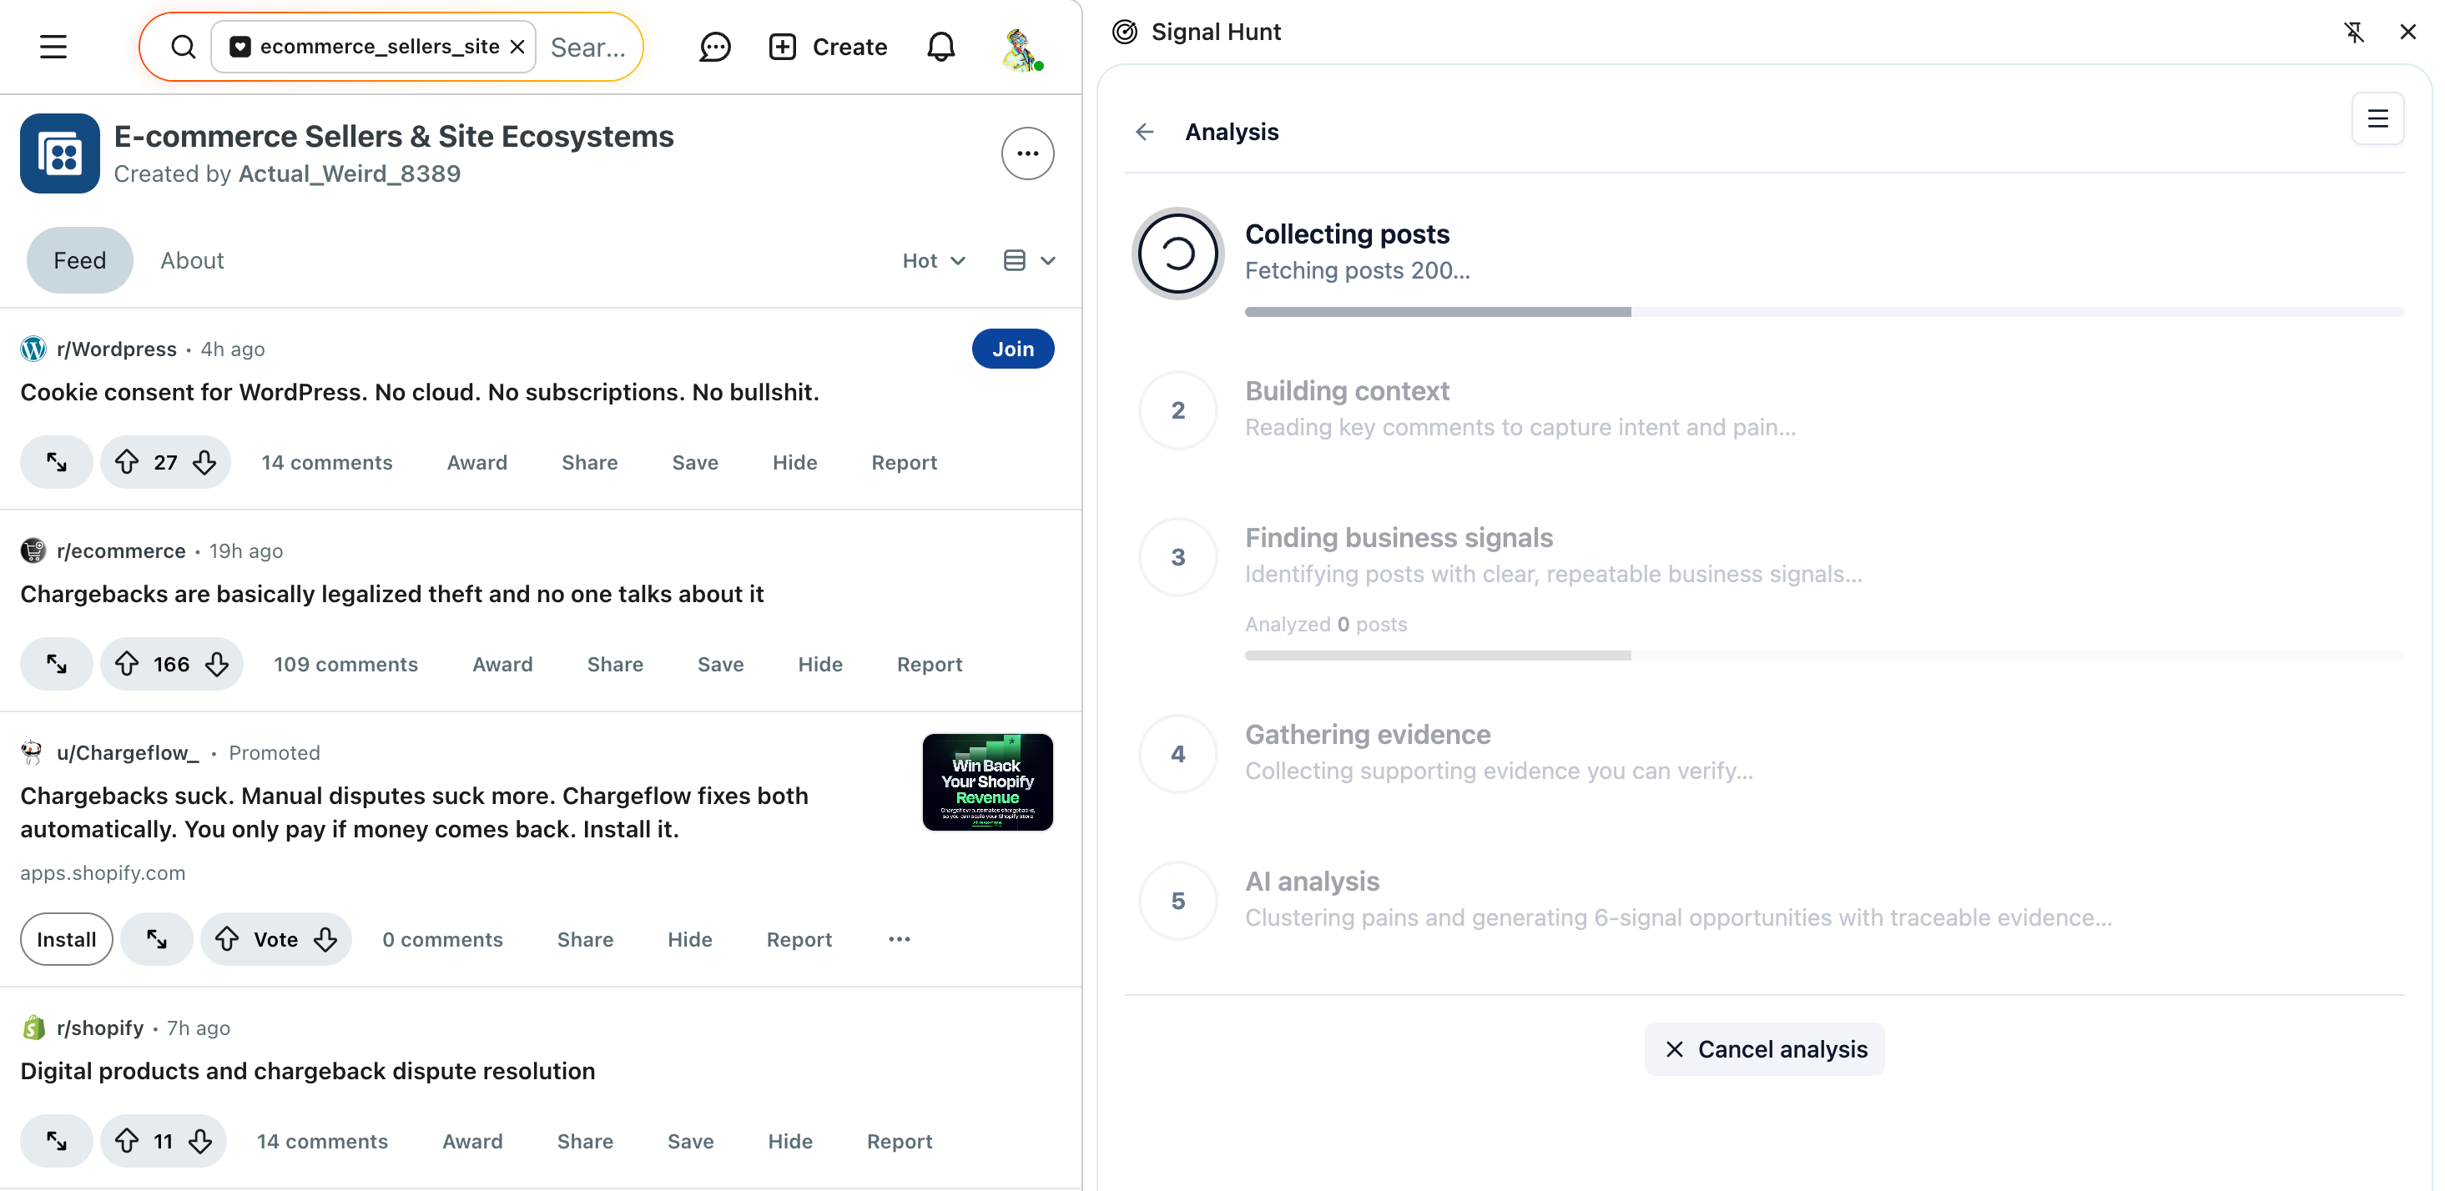Open the feed layout view dropdown
The width and height of the screenshot is (2445, 1191).
[x=1029, y=260]
